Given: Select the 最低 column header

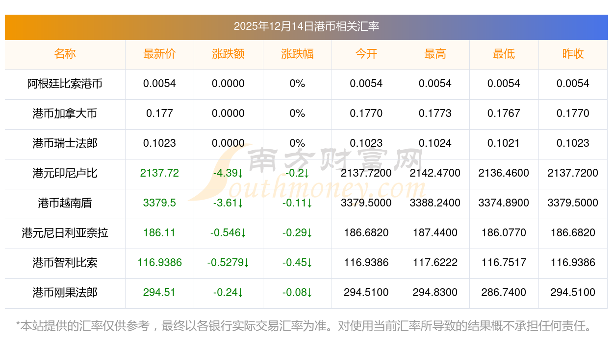Looking at the screenshot, I should [504, 54].
